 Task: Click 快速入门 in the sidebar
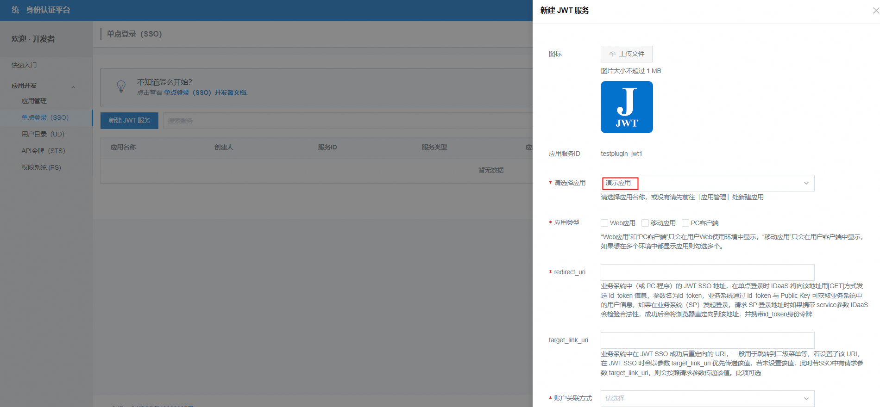click(24, 65)
